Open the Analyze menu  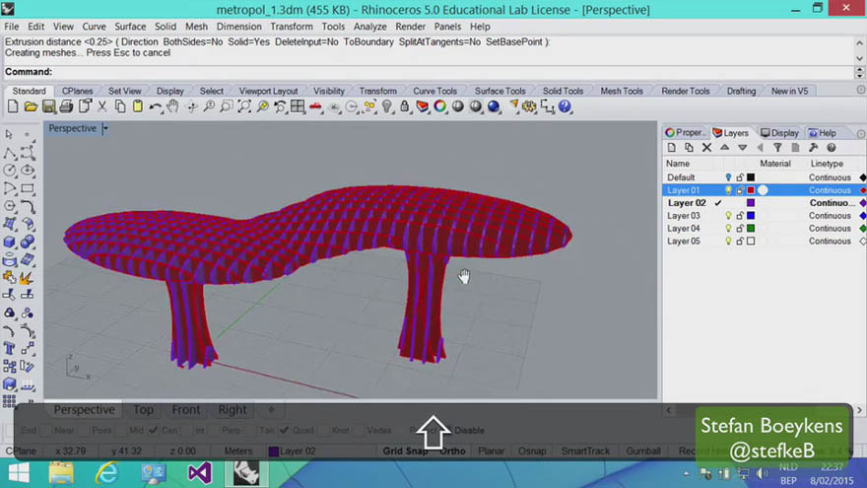point(369,27)
